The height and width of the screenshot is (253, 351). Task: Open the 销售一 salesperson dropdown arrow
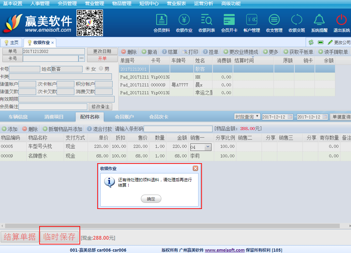pyautogui.click(x=208, y=147)
